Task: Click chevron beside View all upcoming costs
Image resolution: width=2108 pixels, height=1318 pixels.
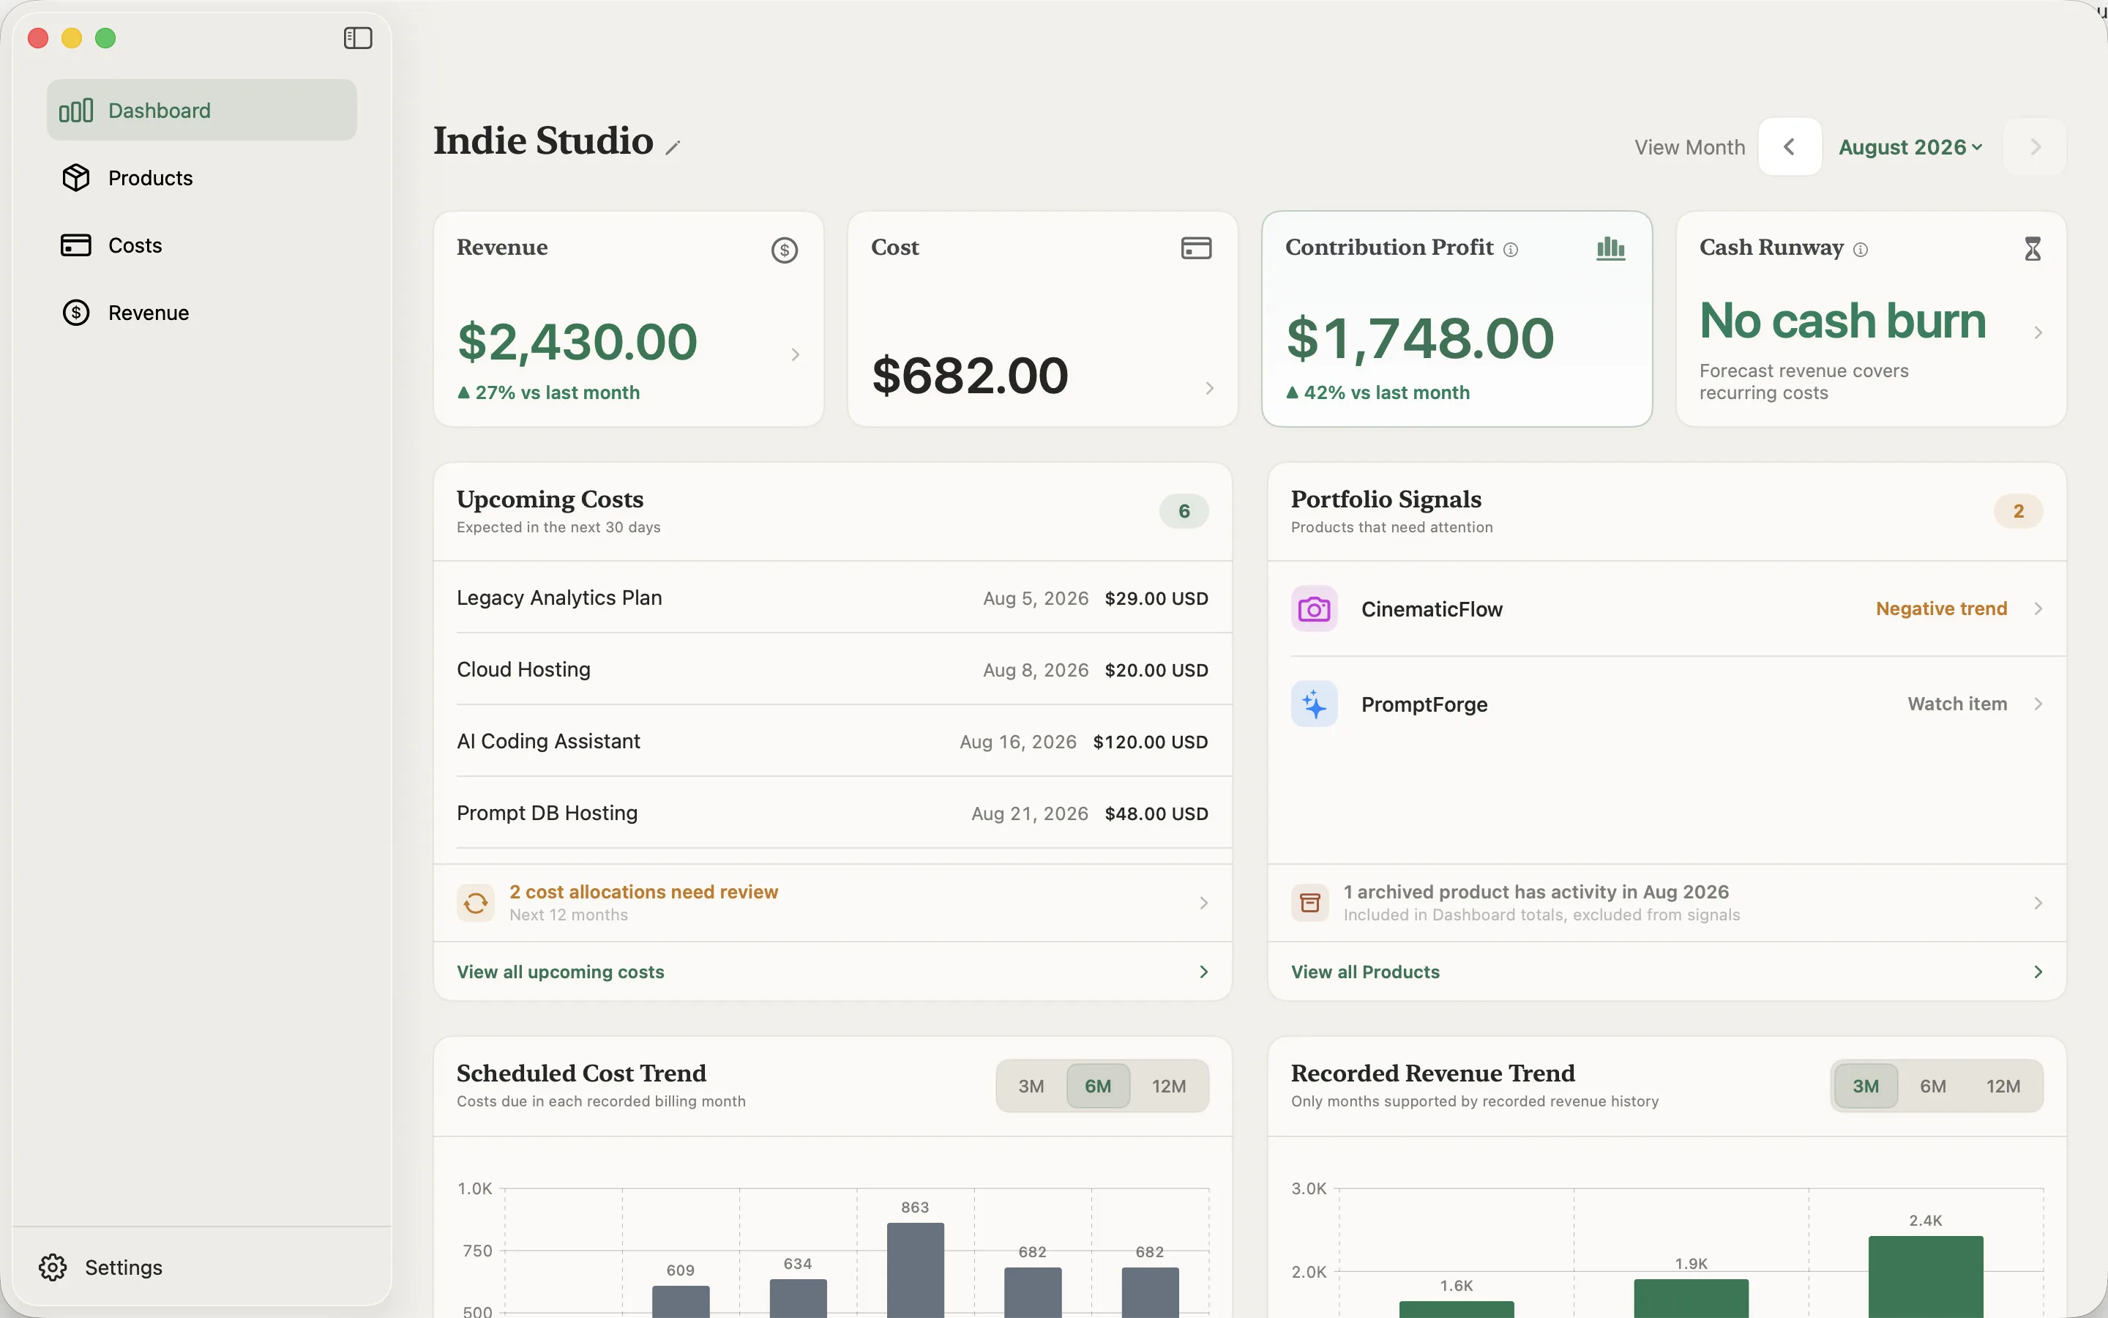Action: (x=1204, y=972)
